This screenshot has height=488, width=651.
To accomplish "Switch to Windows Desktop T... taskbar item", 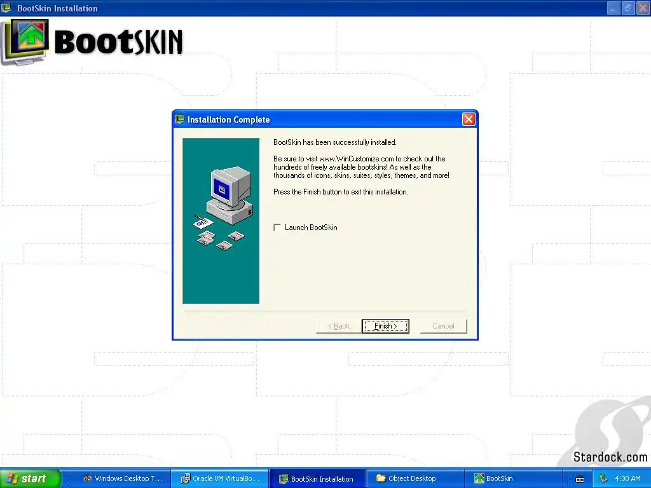I will click(x=123, y=478).
